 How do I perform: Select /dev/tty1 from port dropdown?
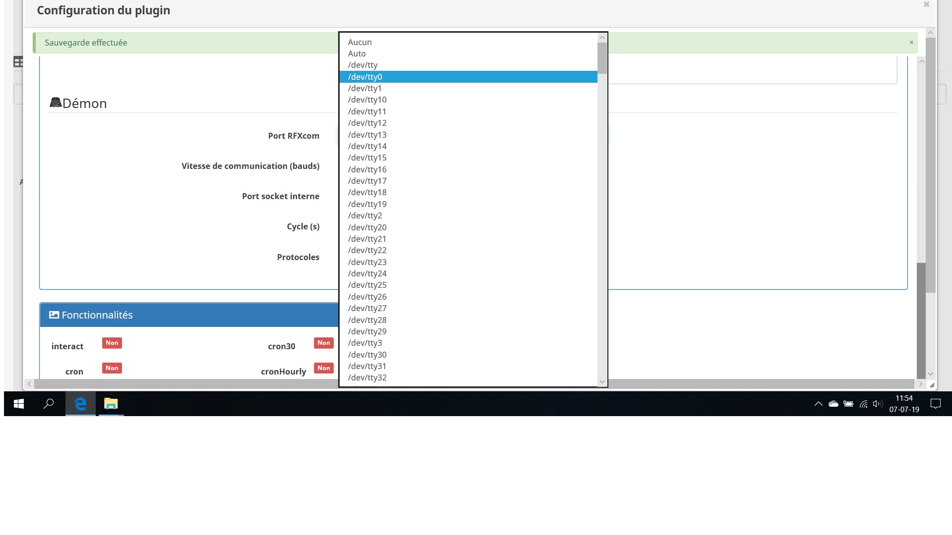(x=364, y=88)
